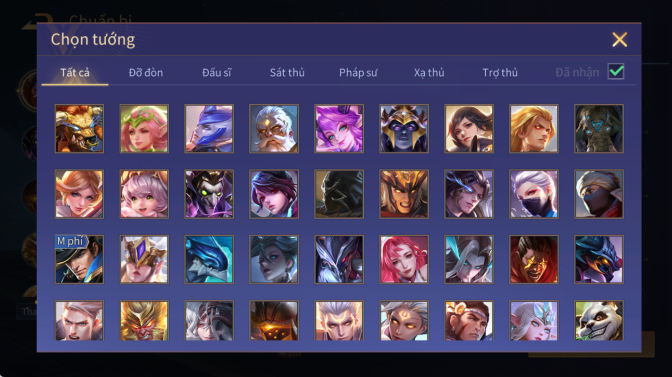Filter heroes by Xạ thủ
Image resolution: width=672 pixels, height=377 pixels.
click(429, 73)
